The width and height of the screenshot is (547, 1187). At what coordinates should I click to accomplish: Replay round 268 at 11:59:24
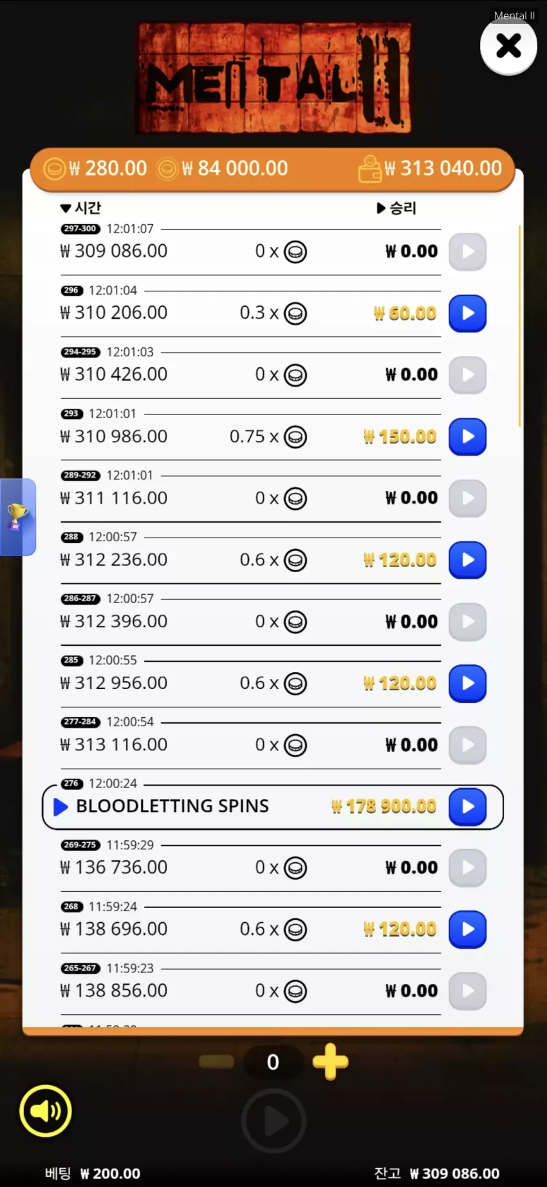click(467, 929)
